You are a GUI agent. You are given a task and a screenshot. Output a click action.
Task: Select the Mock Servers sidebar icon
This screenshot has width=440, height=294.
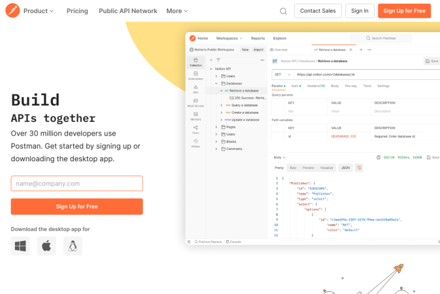click(196, 103)
